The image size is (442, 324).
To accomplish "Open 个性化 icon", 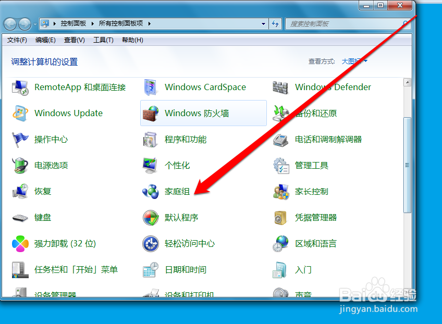I will point(150,165).
